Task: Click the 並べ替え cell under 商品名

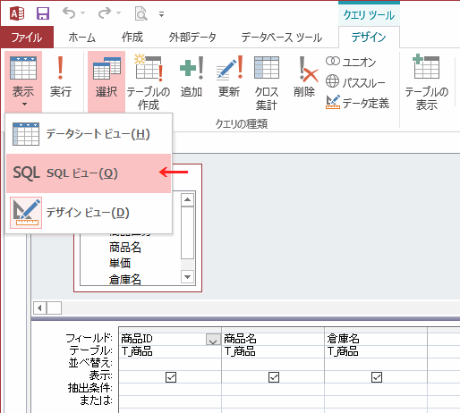Action: pyautogui.click(x=273, y=364)
